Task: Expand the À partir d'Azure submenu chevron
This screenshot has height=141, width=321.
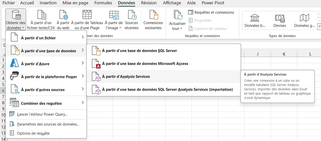Action: click(x=83, y=63)
